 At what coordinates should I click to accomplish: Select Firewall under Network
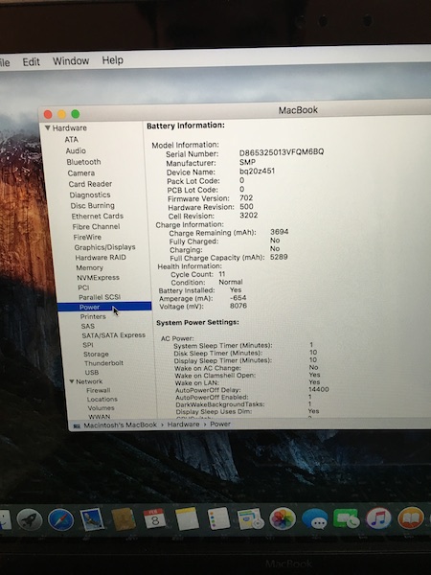(99, 390)
